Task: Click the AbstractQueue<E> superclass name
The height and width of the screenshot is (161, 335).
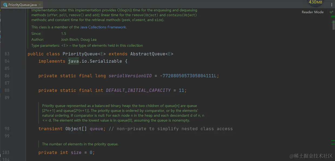Action: (152, 54)
